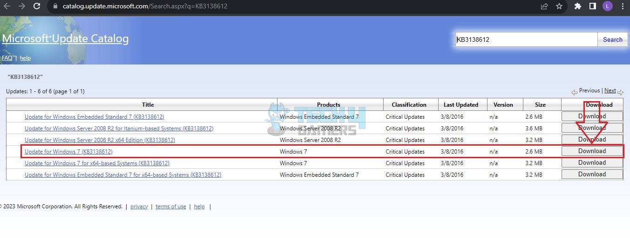Open the share icon in the address bar
The image size is (630, 238).
(x=544, y=6)
